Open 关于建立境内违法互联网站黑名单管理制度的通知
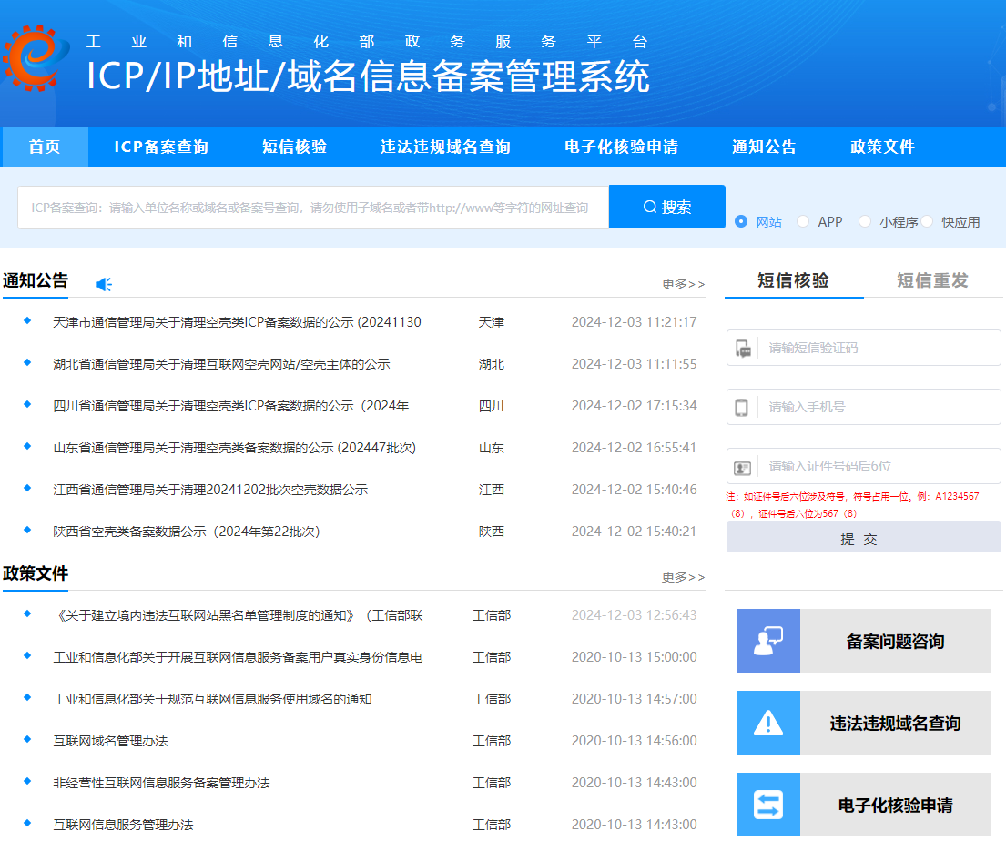 [x=238, y=615]
